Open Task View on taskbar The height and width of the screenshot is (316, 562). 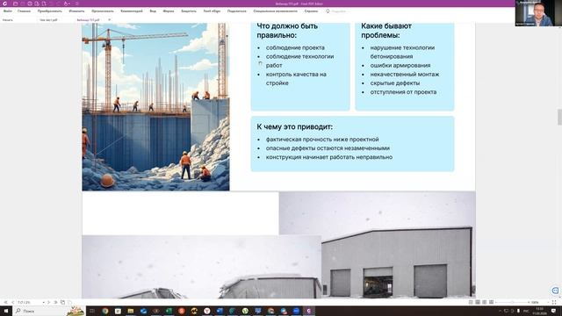[92, 311]
